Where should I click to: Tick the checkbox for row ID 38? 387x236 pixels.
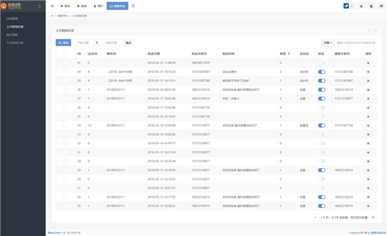65,90
